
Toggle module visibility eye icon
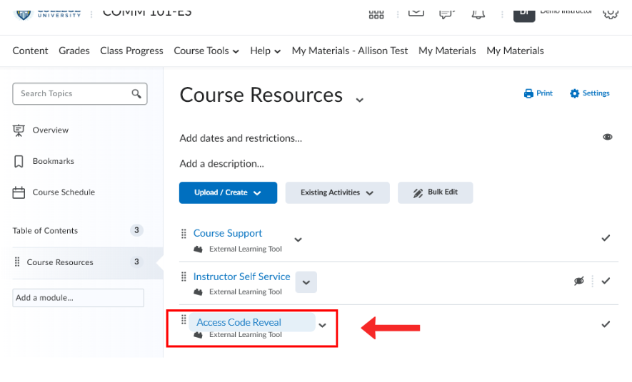608,137
